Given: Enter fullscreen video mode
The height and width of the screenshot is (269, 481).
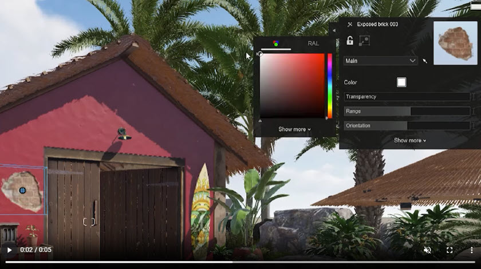Looking at the screenshot, I should pos(450,250).
